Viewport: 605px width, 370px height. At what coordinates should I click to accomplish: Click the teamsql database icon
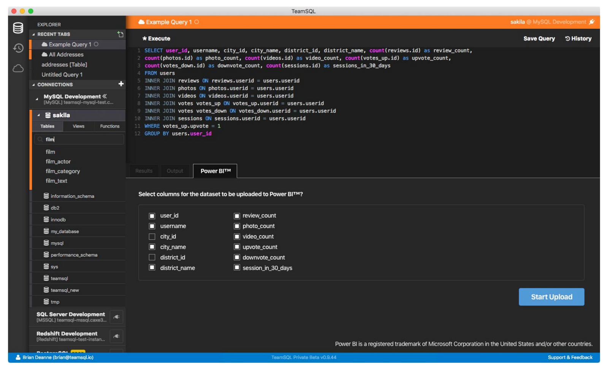46,278
